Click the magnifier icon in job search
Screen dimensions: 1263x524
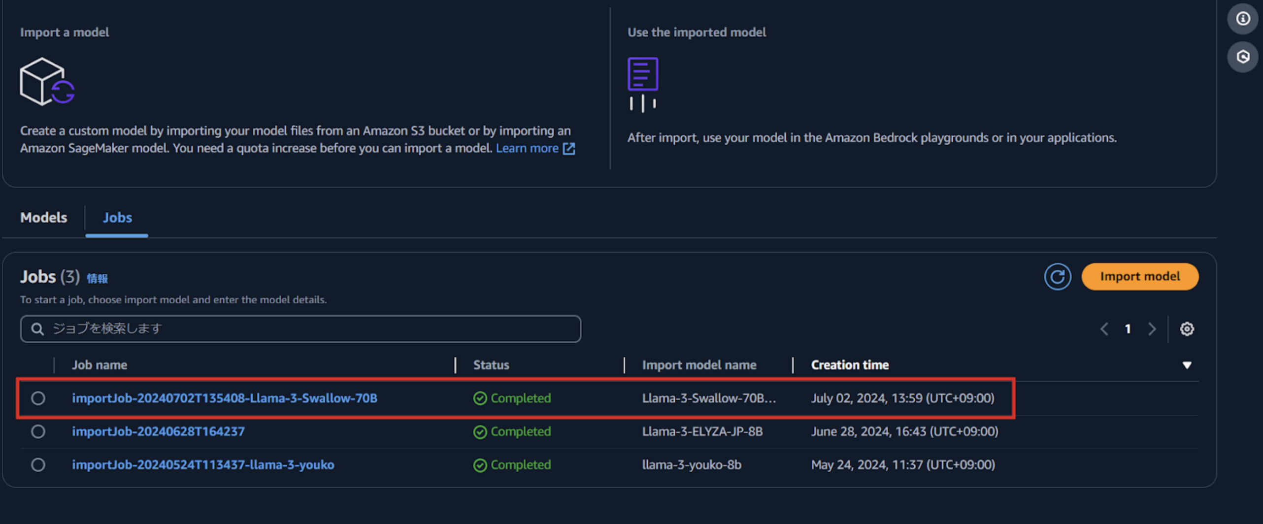(37, 329)
